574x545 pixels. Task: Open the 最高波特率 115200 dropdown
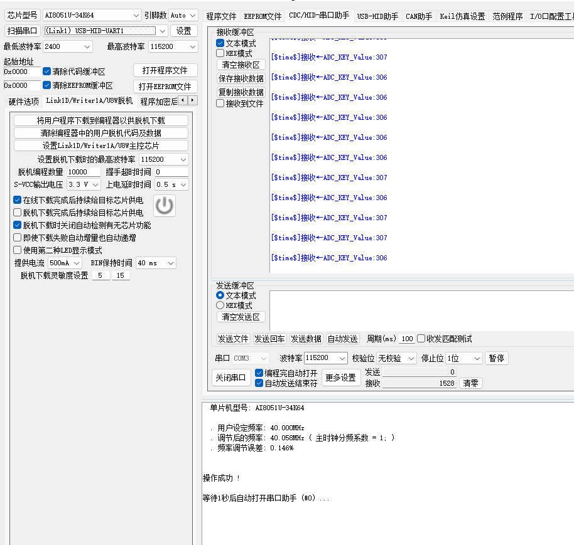point(173,46)
